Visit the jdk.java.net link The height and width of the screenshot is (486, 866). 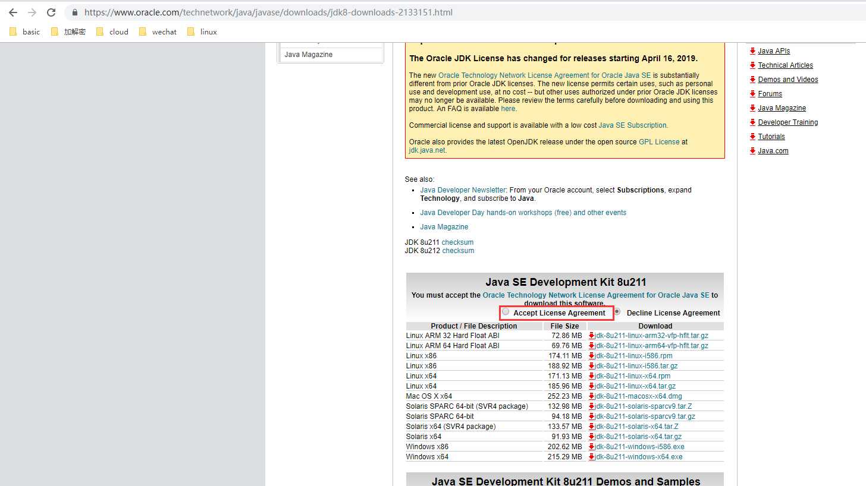426,150
